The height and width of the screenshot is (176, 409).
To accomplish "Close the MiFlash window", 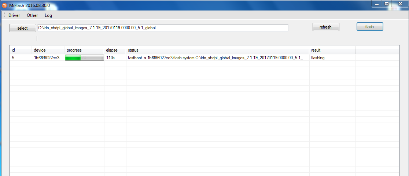I will (400, 4).
